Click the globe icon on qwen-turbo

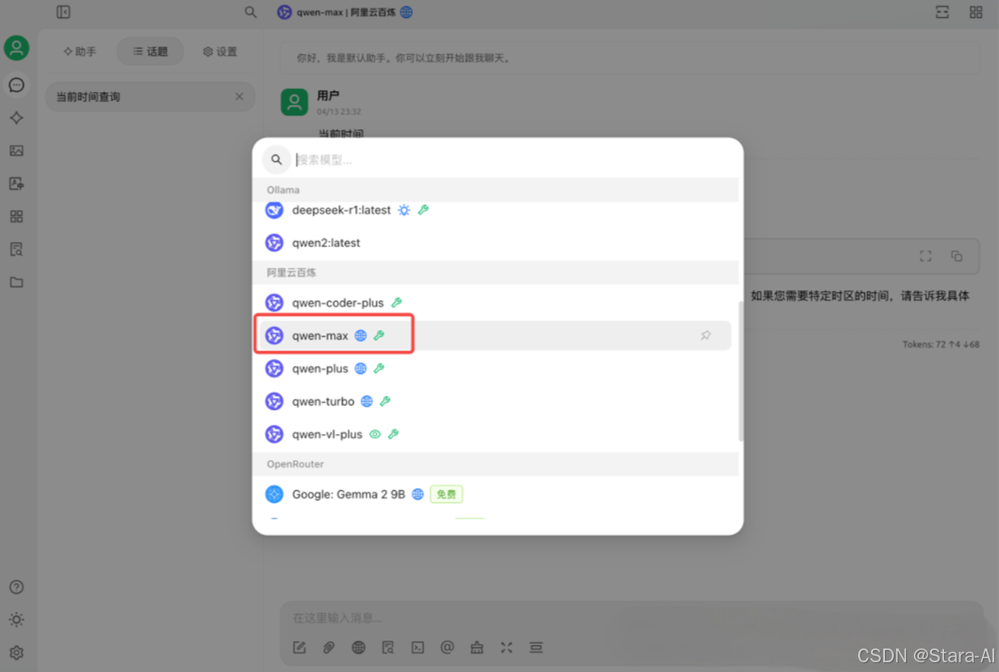click(366, 401)
